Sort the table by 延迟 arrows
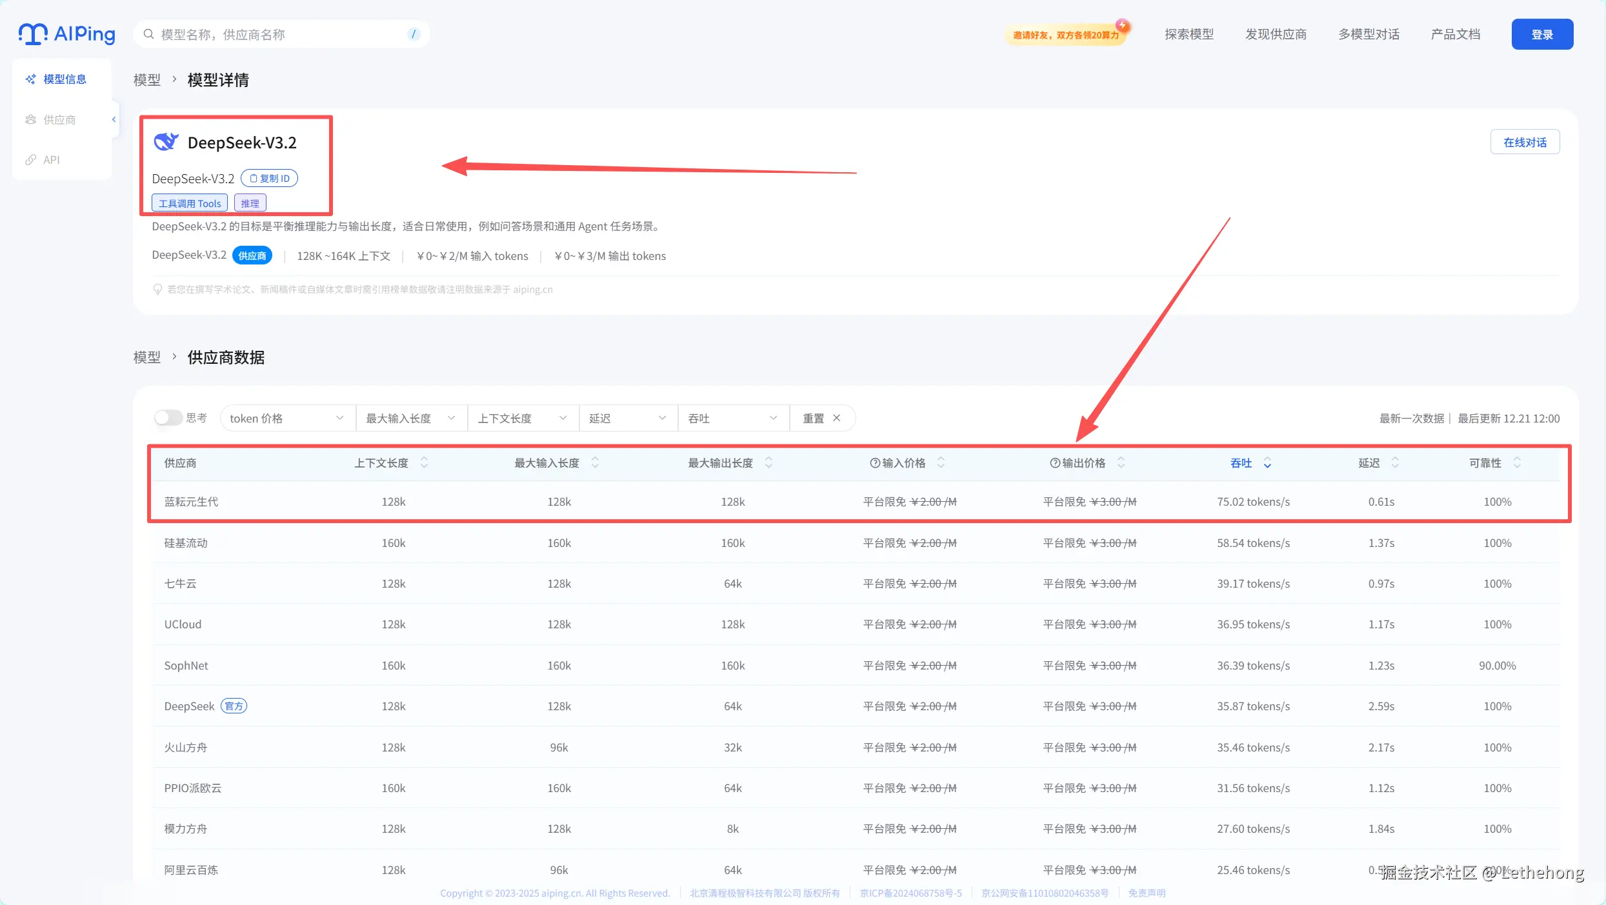The height and width of the screenshot is (905, 1606). pyautogui.click(x=1395, y=463)
